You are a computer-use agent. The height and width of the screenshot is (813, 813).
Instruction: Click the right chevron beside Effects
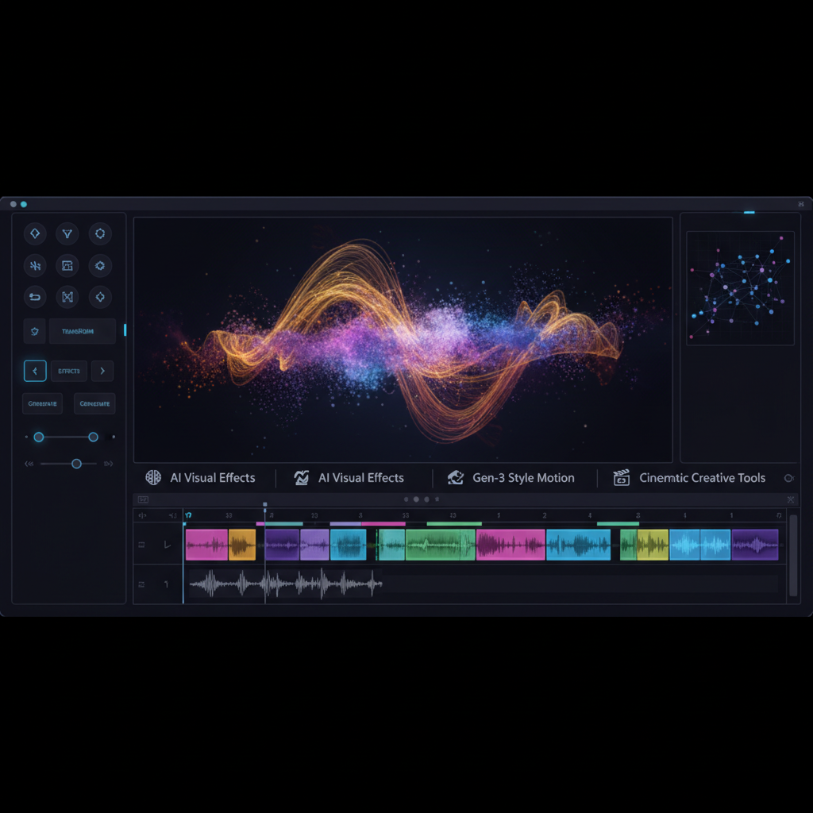pos(102,371)
